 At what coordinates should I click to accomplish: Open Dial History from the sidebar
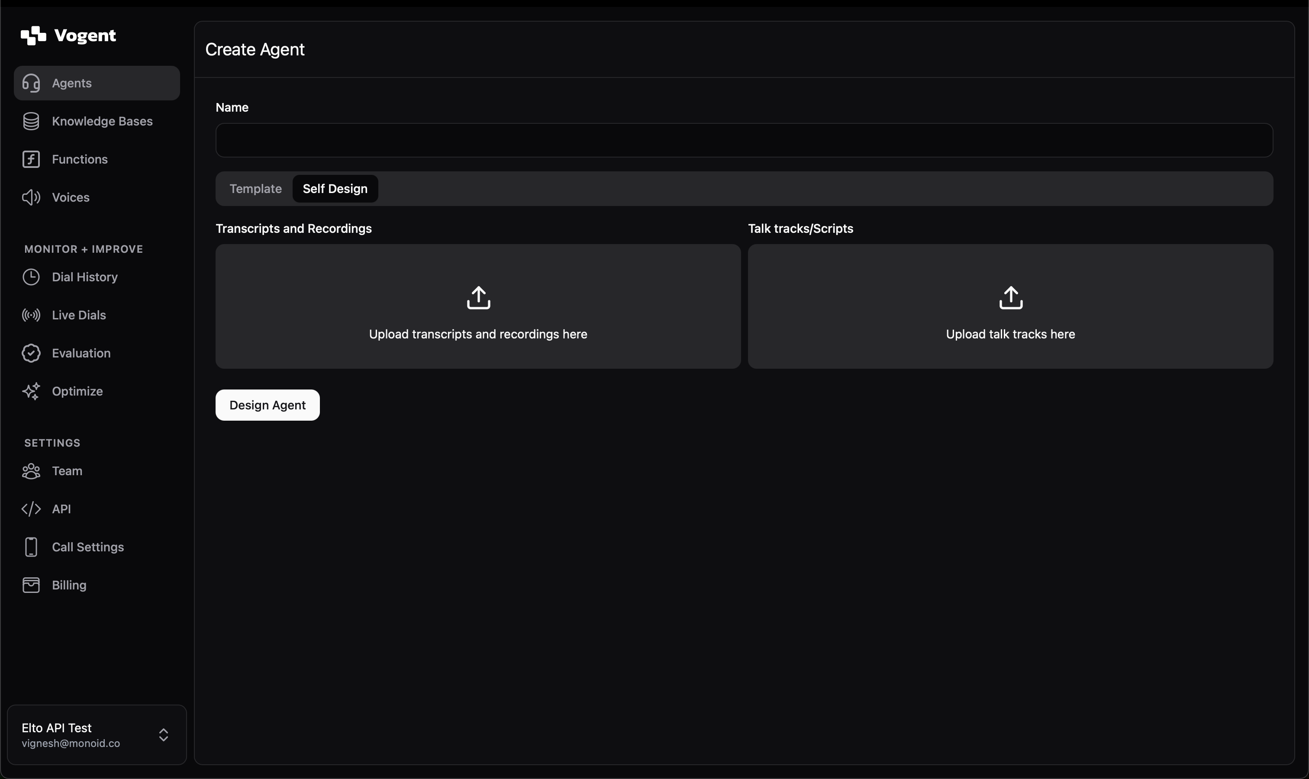97,277
